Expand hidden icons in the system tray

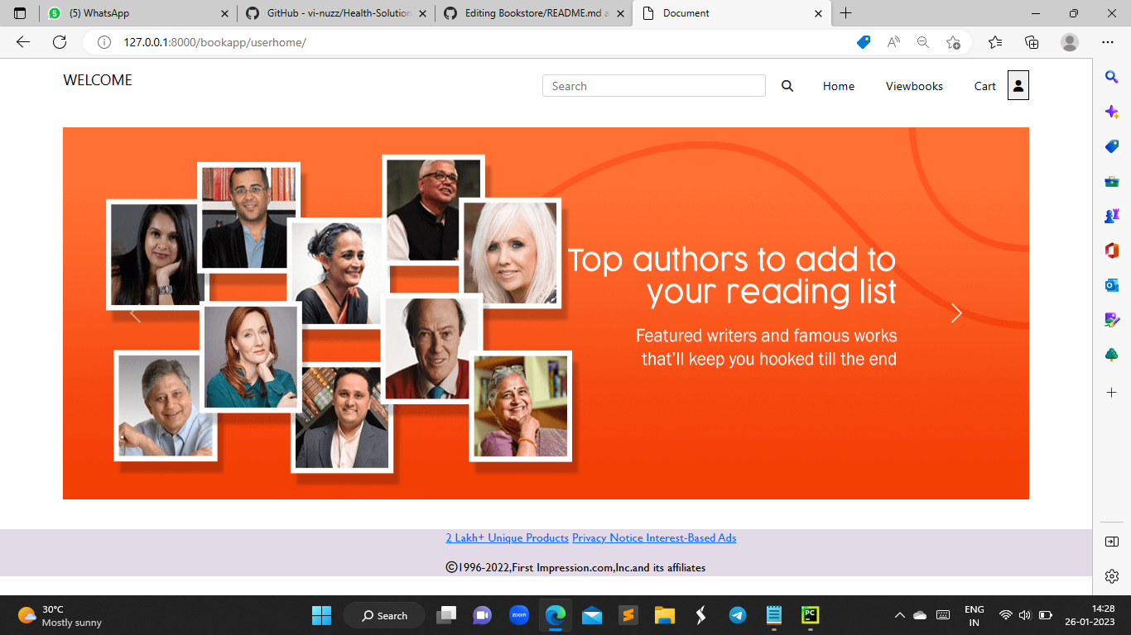click(899, 615)
